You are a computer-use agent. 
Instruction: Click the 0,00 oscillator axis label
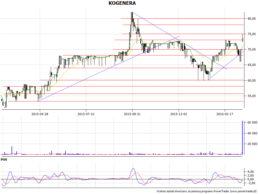pyautogui.click(x=250, y=179)
